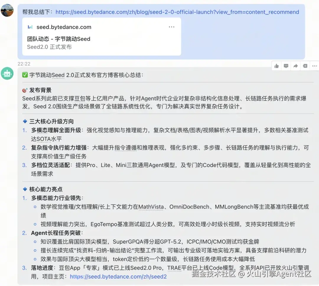
Task: Click the word SuperGPQA in the Agent bullet
Action: tap(128, 242)
